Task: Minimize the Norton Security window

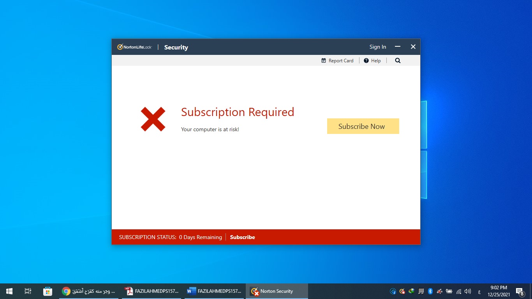Action: [x=398, y=47]
